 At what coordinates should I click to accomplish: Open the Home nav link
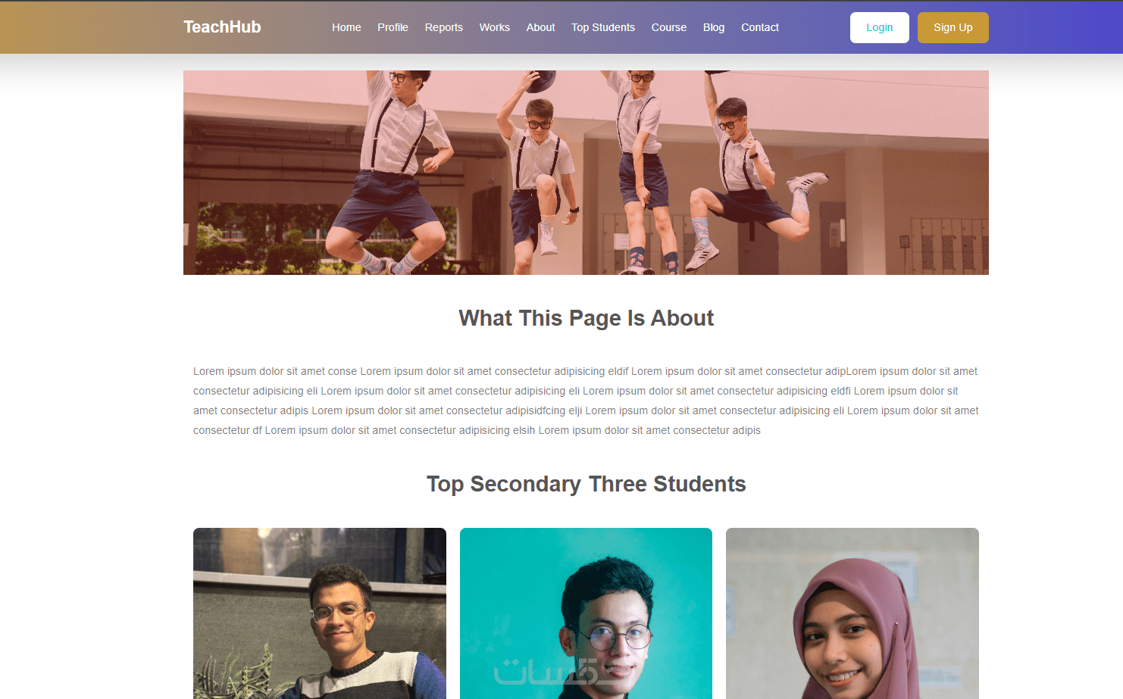tap(346, 27)
